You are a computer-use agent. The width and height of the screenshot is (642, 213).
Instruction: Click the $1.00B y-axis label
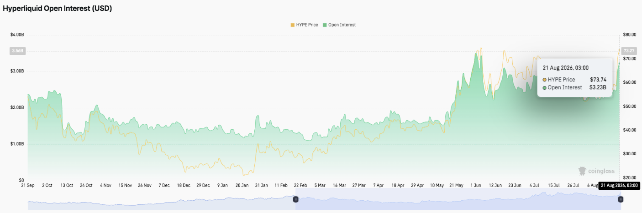click(x=17, y=144)
